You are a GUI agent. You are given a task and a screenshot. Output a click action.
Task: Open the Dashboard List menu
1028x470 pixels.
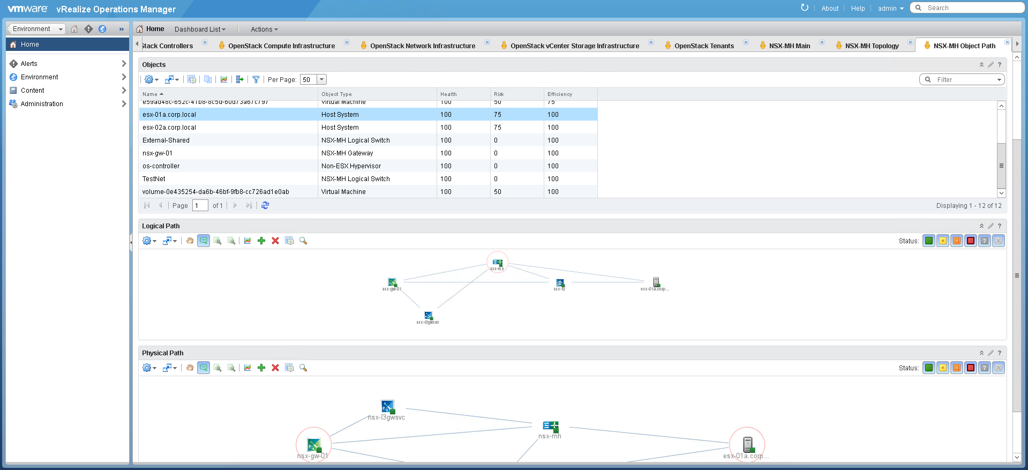coord(200,29)
